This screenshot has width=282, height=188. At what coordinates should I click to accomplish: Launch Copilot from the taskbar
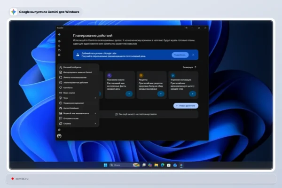tap(150, 165)
